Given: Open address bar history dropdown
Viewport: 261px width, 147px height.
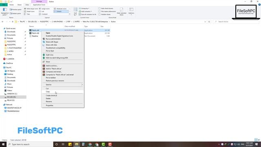Looking at the screenshot, I should 205,22.
